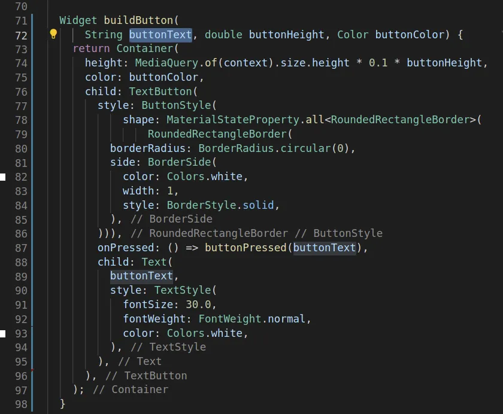503x414 pixels.
Task: Open white color swatch beside line 82
Action: pos(2,177)
